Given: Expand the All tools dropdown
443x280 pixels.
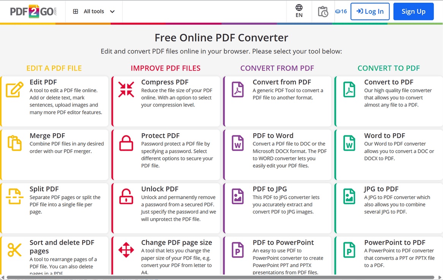Looking at the screenshot, I should coord(93,11).
